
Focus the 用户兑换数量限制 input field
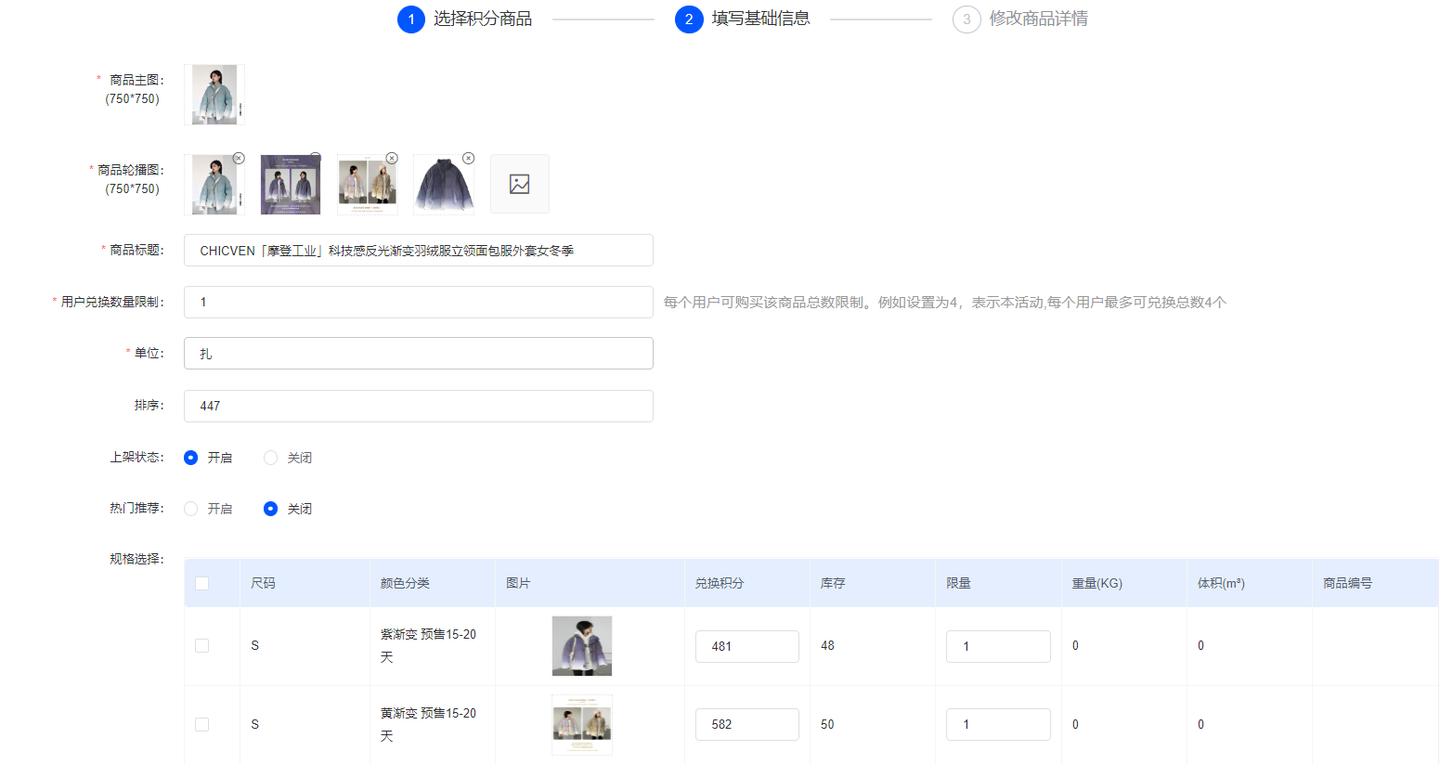pos(419,302)
